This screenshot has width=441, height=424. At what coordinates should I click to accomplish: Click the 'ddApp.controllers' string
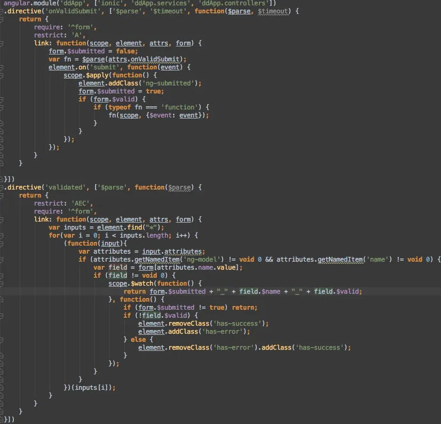tap(233, 3)
